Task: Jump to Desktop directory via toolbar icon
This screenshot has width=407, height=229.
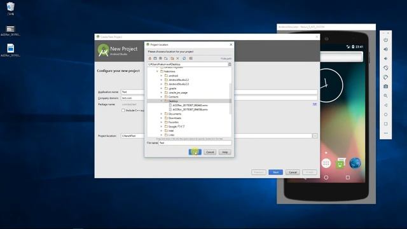Action: [x=155, y=59]
